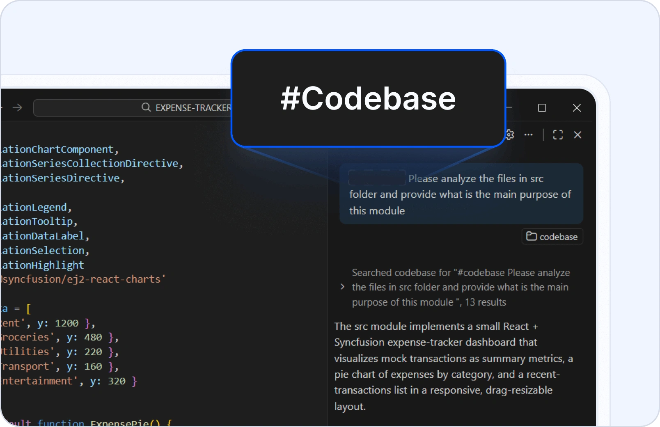The image size is (660, 427).
Task: Expand the Searched codebase results chevron
Action: [342, 287]
